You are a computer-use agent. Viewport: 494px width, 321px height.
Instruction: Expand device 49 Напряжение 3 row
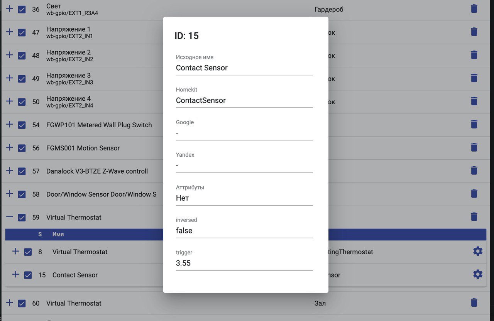10,78
